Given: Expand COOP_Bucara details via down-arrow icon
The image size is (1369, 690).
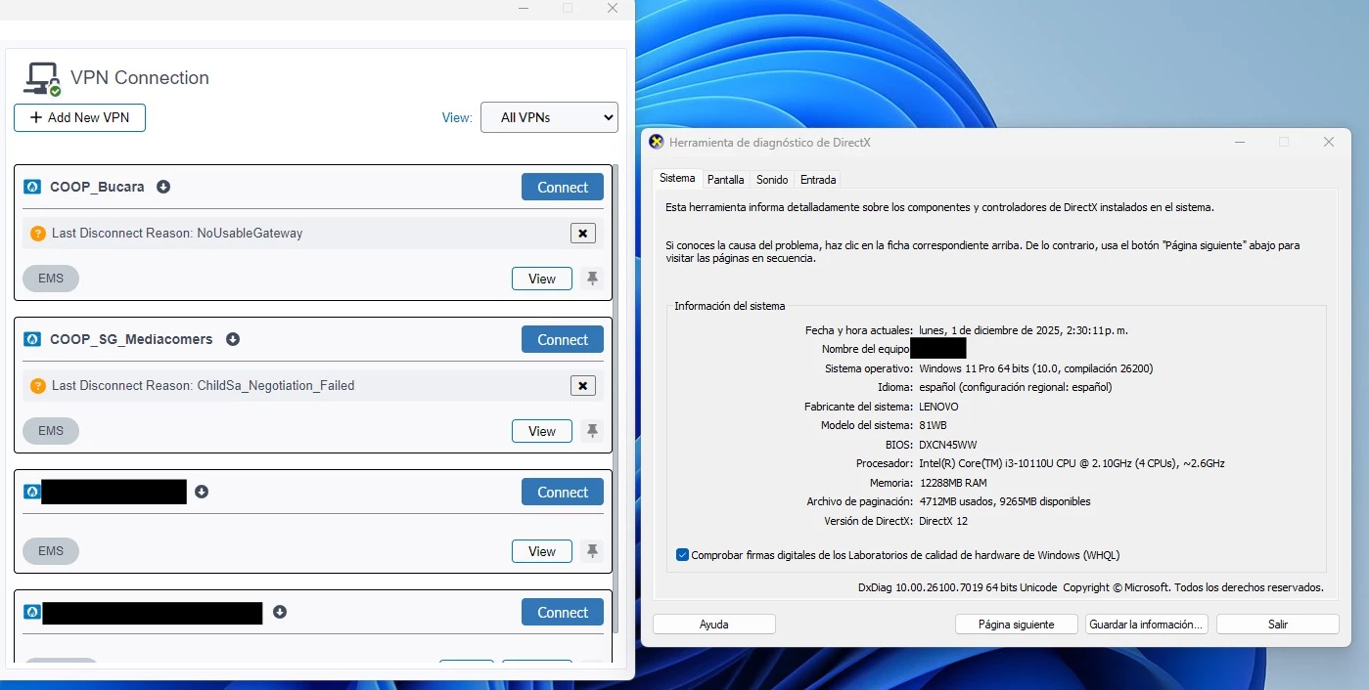Looking at the screenshot, I should point(163,187).
